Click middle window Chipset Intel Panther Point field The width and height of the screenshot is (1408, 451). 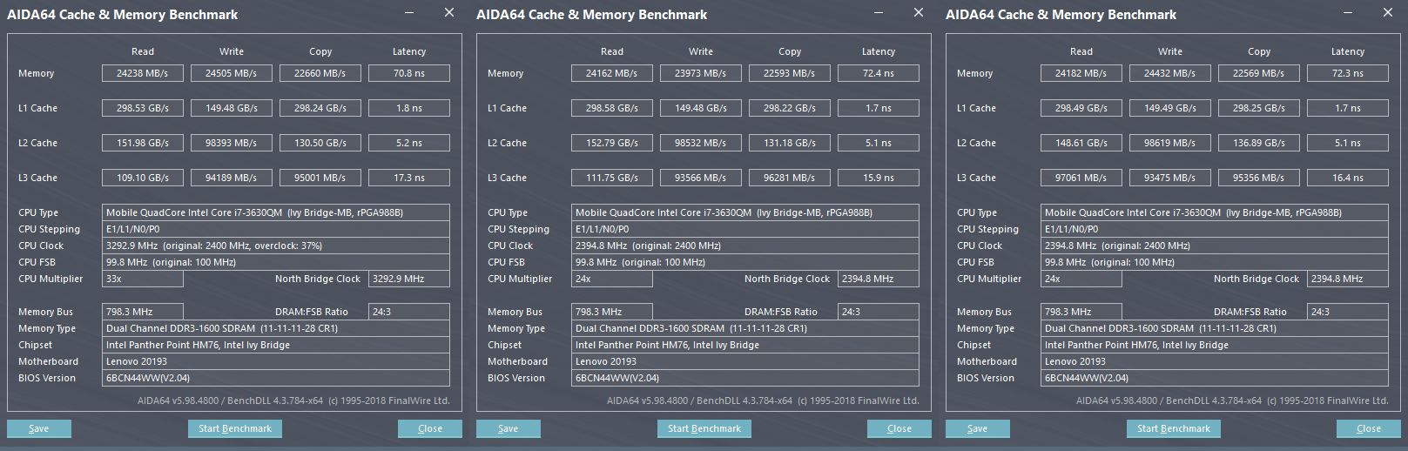coord(745,345)
